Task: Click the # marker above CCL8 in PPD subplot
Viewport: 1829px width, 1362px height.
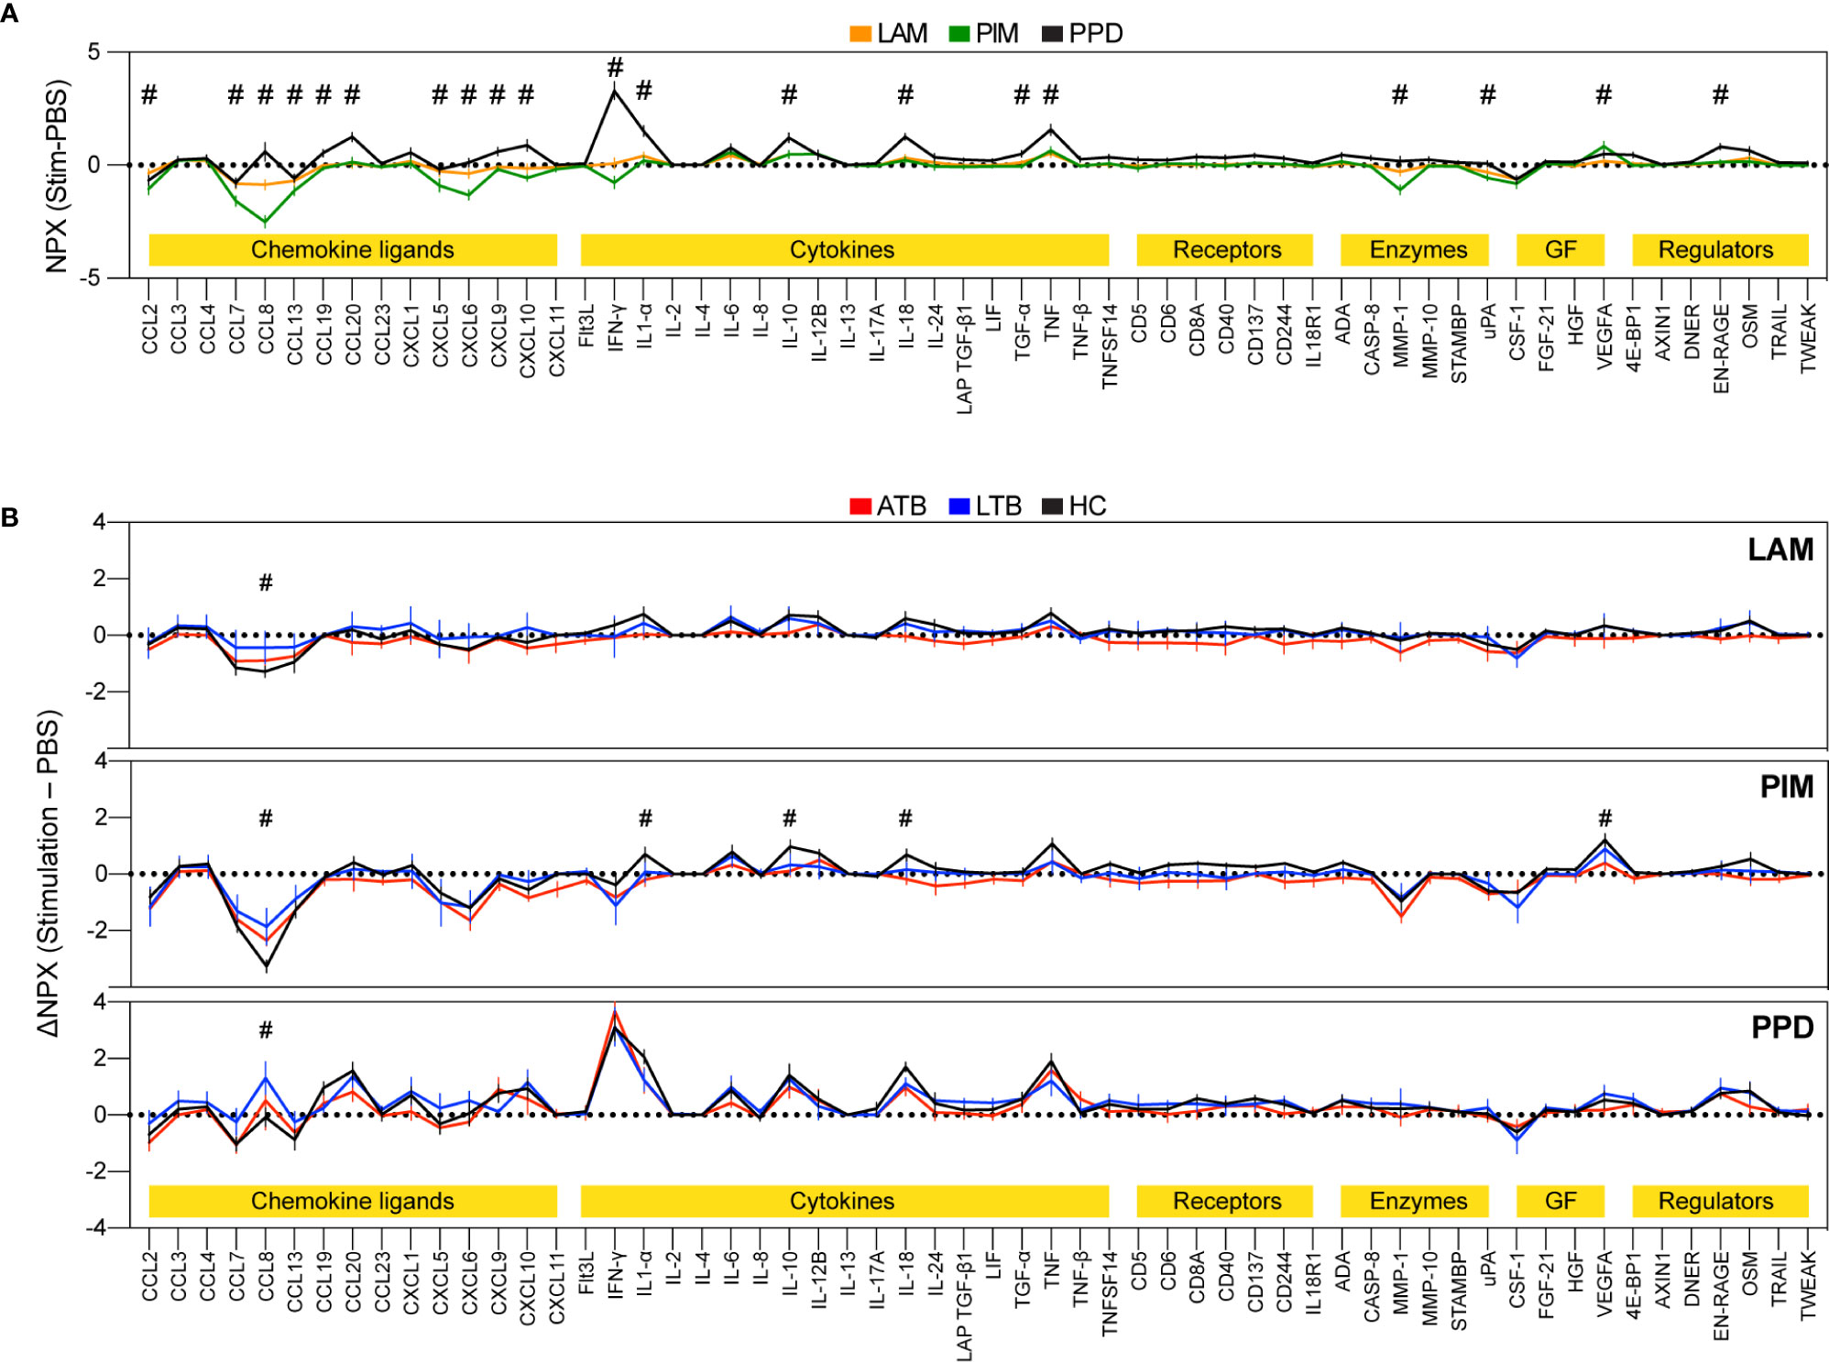Action: coord(266,1030)
